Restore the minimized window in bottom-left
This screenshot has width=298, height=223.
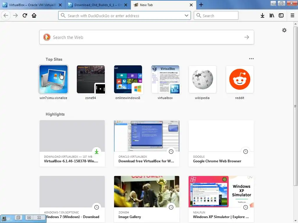coord(18,217)
